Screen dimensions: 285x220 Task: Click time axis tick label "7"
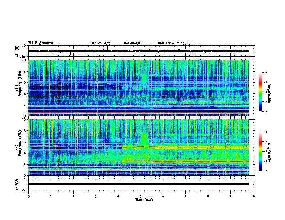tap(186, 196)
